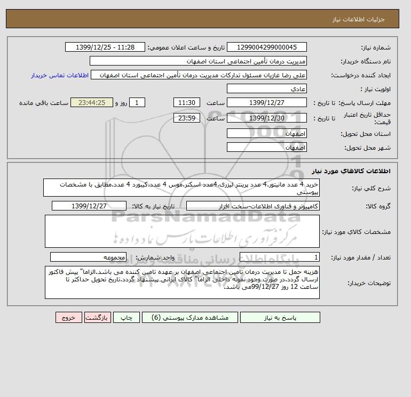Click the 'توضیحات خریدار:' label
The image size is (411, 397).
pos(369,283)
